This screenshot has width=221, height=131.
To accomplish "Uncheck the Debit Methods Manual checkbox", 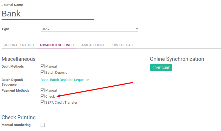I will point(42,67).
